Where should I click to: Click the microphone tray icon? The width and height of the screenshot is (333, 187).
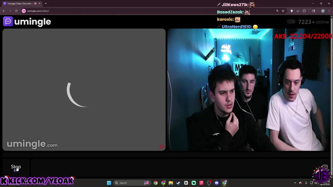pyautogui.click(x=306, y=183)
